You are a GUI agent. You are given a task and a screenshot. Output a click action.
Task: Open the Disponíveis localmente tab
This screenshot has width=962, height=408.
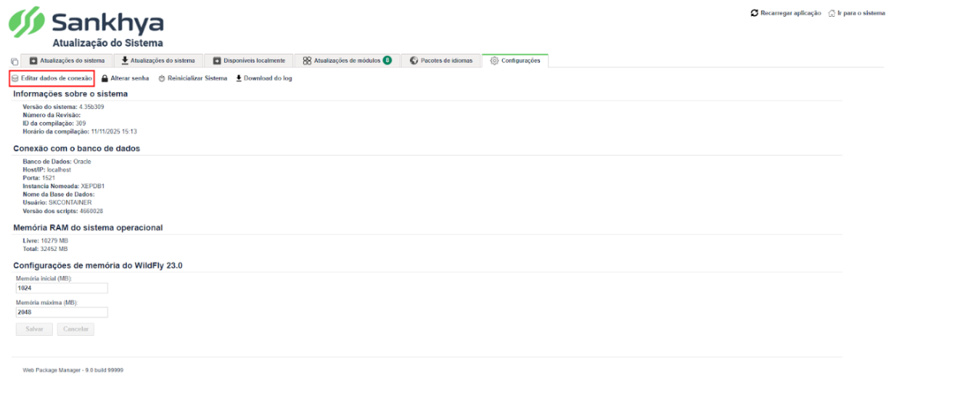[248, 61]
